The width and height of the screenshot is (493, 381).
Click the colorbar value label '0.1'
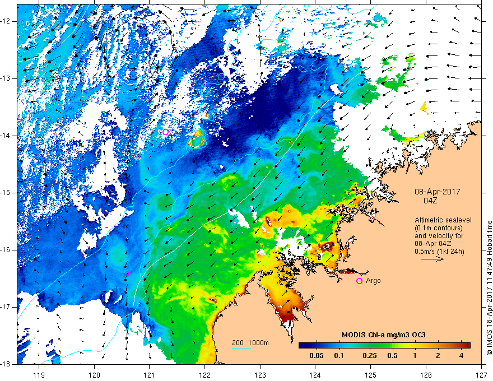click(338, 356)
